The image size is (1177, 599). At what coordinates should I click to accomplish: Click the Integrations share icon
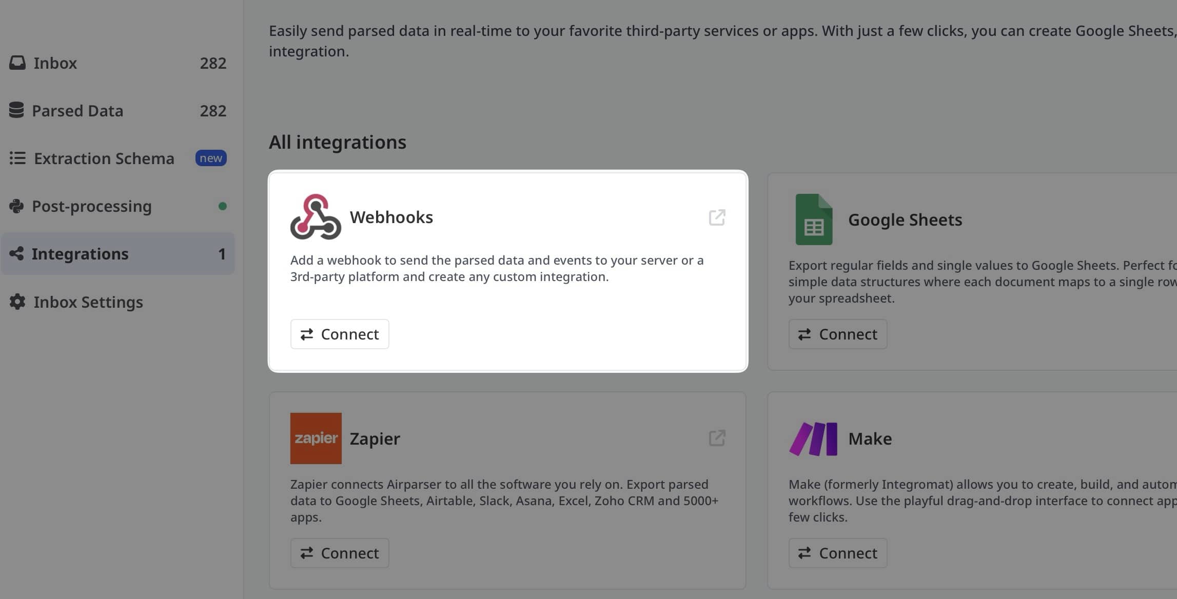tap(17, 253)
